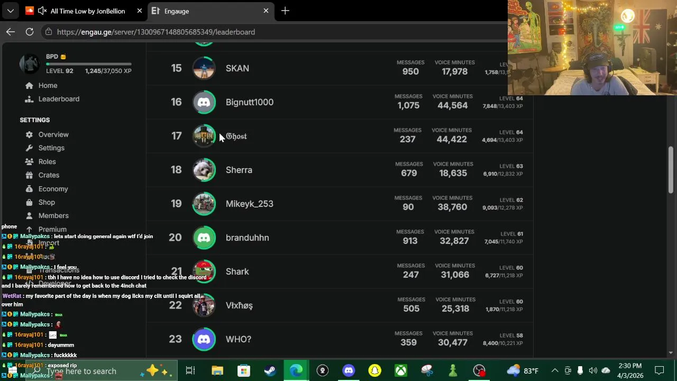Click branduhhn's green Discord avatar
Viewport: 677px width, 381px height.
[204, 238]
